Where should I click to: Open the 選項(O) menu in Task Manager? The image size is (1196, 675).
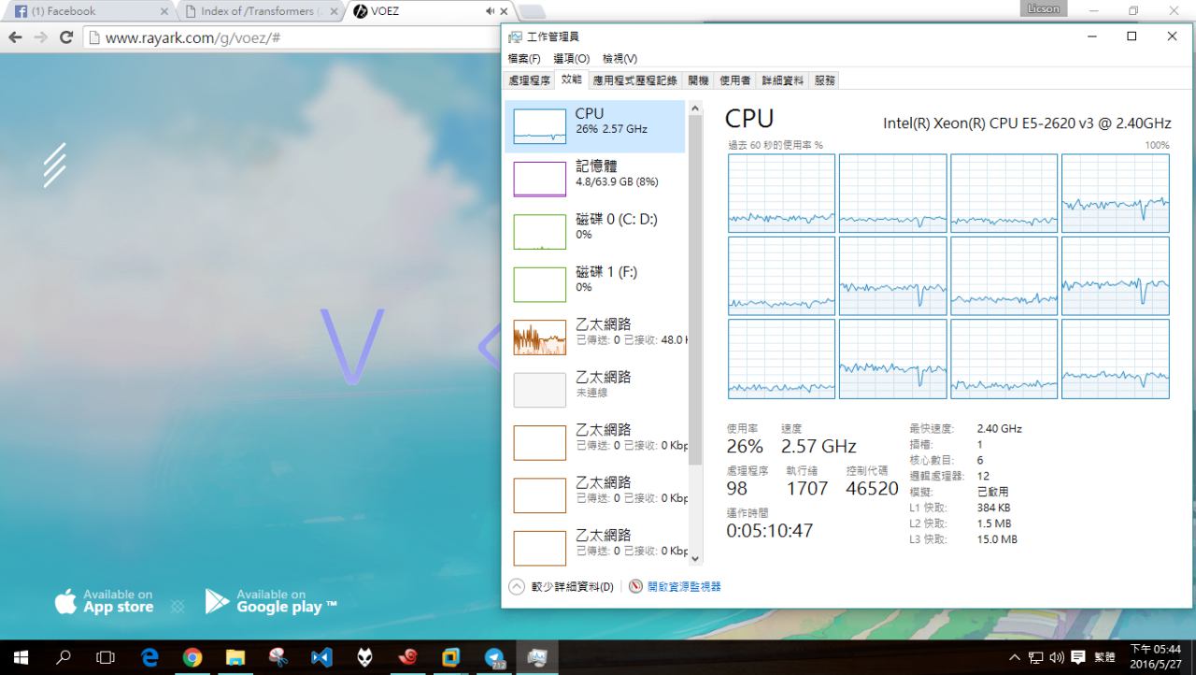tap(572, 59)
